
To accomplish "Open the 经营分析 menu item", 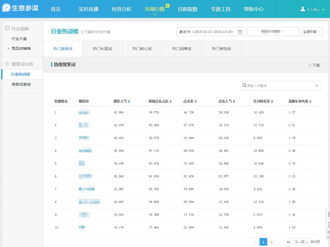I will 122,9.
